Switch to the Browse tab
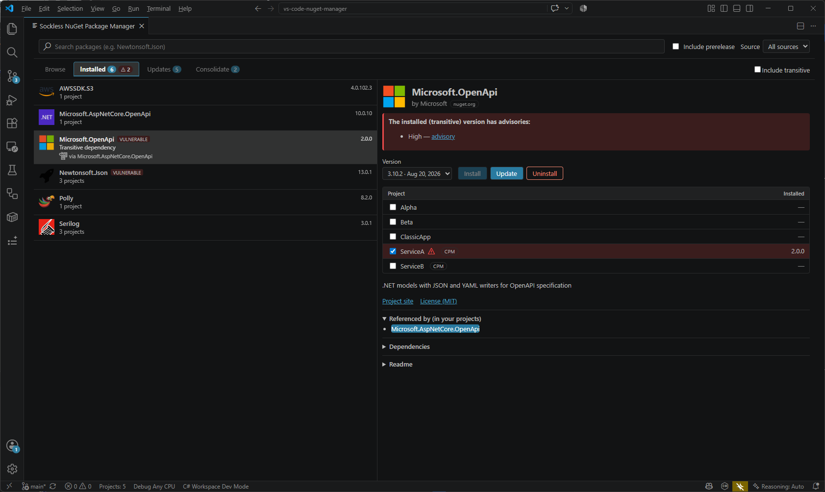The width and height of the screenshot is (825, 492). tap(55, 69)
